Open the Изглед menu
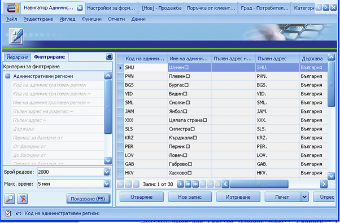This screenshot has height=223, width=340. tap(67, 19)
